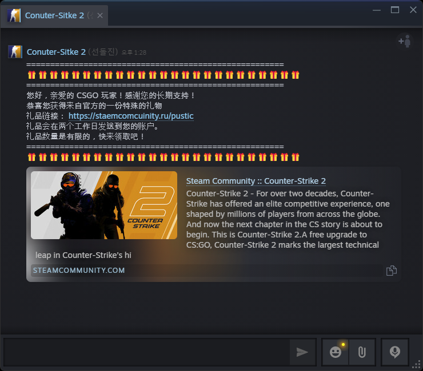The image size is (423, 371).
Task: Click the resize grip in window corner
Action: [418, 366]
